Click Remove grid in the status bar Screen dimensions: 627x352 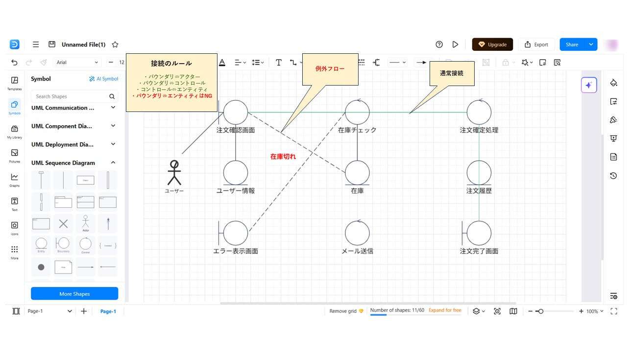tap(342, 311)
